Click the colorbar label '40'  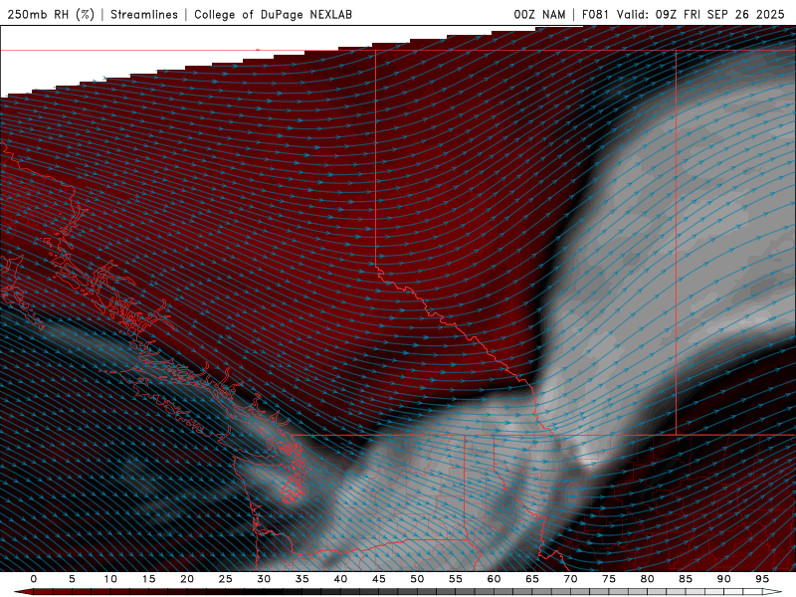click(340, 579)
